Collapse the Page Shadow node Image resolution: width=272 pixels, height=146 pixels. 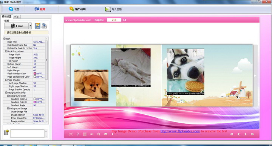[6, 80]
